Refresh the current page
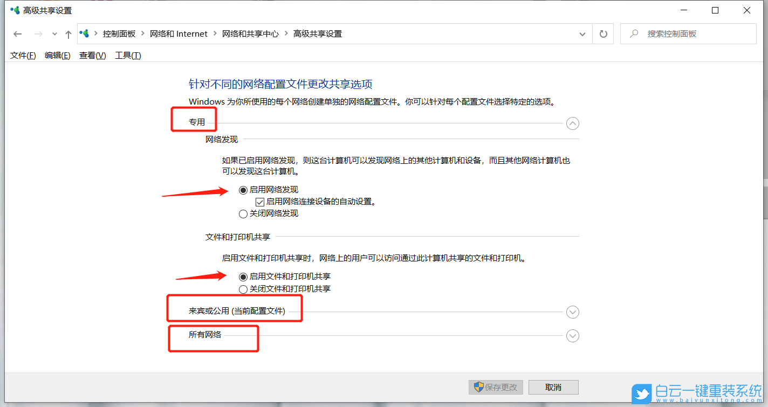Viewport: 768px width, 407px height. 602,33
